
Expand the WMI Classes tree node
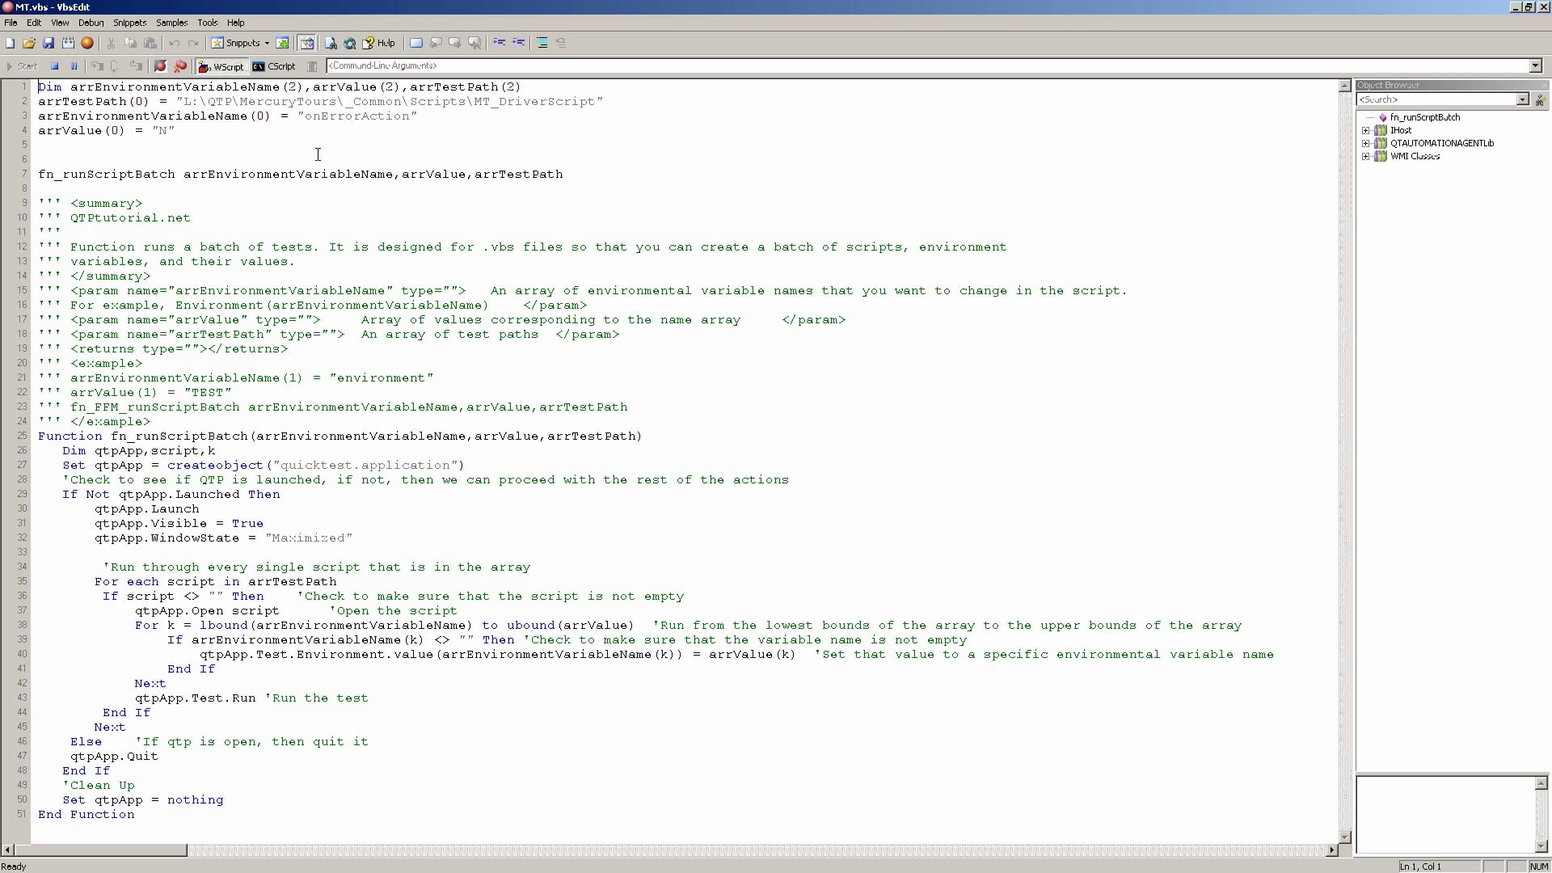point(1366,156)
